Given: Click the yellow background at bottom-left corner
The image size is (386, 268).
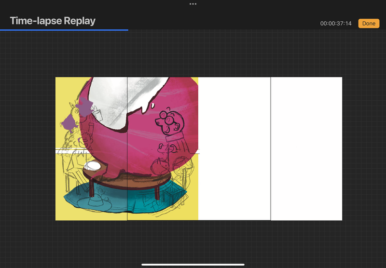Looking at the screenshot, I should [x=62, y=213].
